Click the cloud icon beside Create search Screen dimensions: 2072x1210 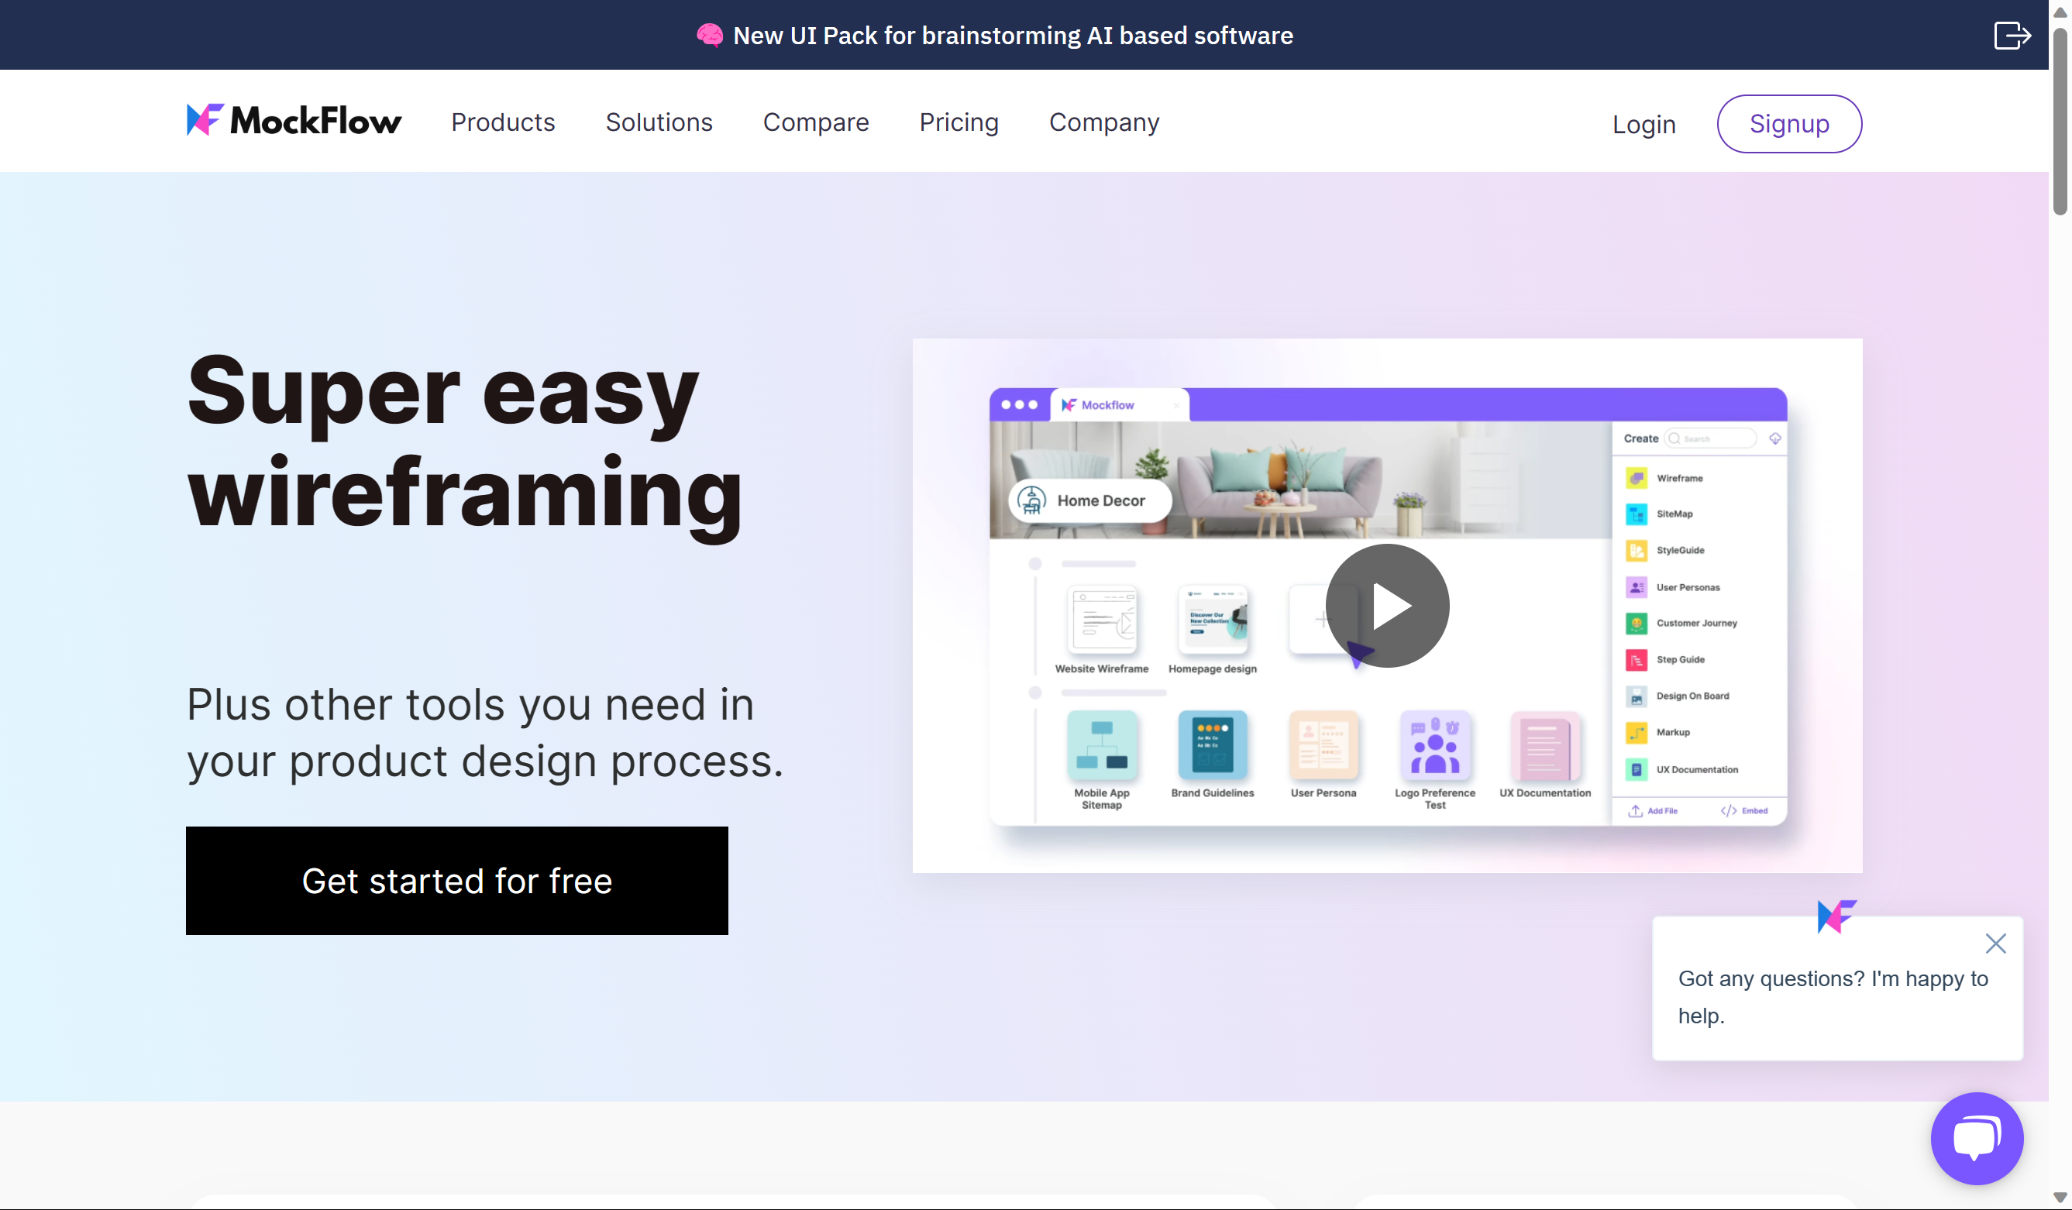(x=1774, y=438)
